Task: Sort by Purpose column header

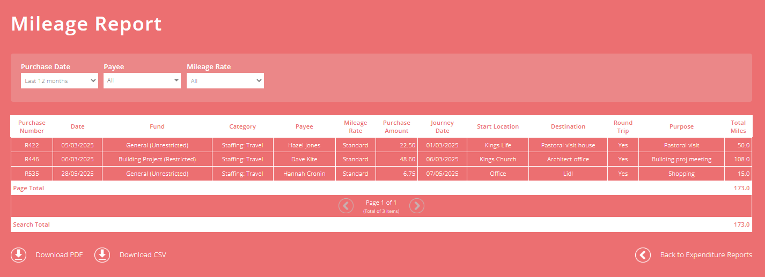Action: (681, 127)
